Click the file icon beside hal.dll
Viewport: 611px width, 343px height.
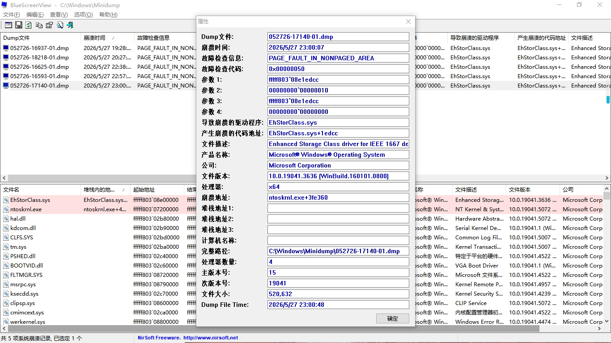pos(6,219)
